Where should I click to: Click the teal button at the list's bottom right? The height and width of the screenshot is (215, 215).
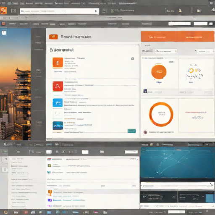click(x=131, y=131)
